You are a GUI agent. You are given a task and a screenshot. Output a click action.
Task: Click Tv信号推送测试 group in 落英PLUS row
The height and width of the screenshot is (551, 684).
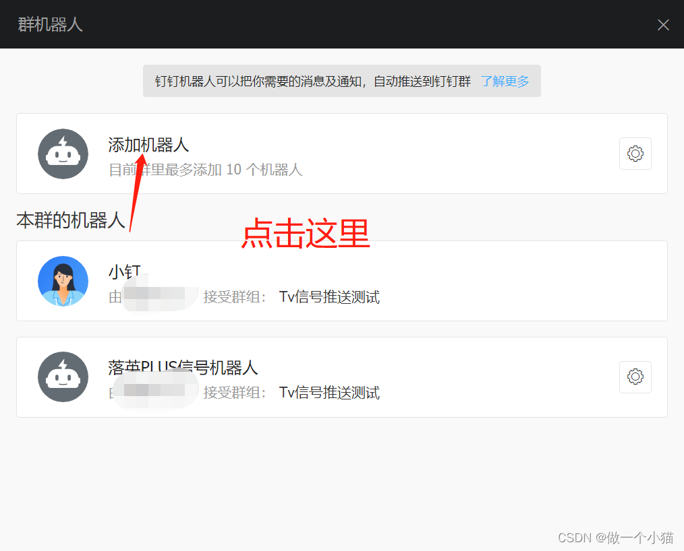click(329, 393)
